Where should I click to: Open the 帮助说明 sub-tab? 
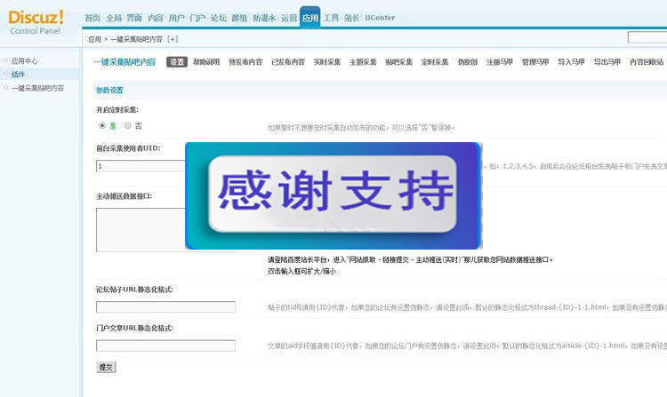coord(206,62)
